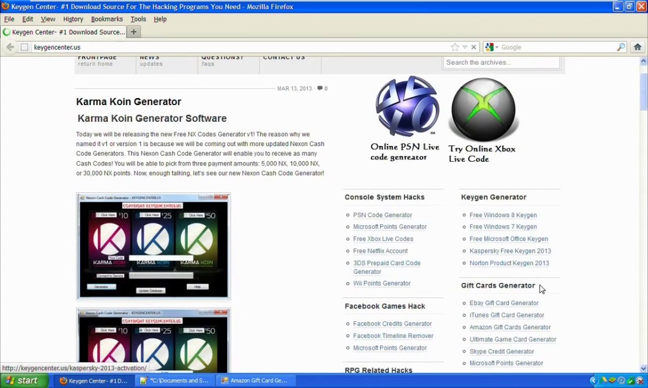Open Norton Product Keygen 2013 link
Viewport: 648px width, 388px height.
click(509, 263)
